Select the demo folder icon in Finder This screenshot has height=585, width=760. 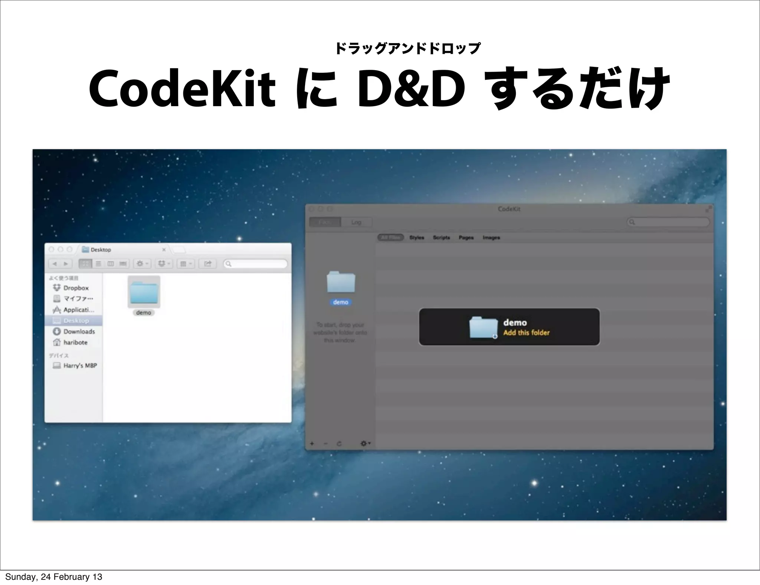coord(144,292)
